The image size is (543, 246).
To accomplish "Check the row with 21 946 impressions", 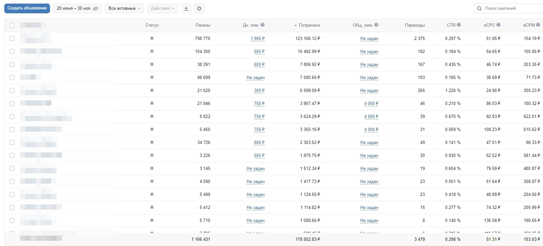I will [x=12, y=103].
